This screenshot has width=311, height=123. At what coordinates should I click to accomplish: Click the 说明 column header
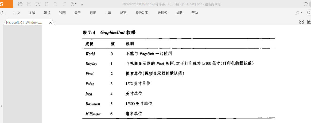click(x=130, y=43)
